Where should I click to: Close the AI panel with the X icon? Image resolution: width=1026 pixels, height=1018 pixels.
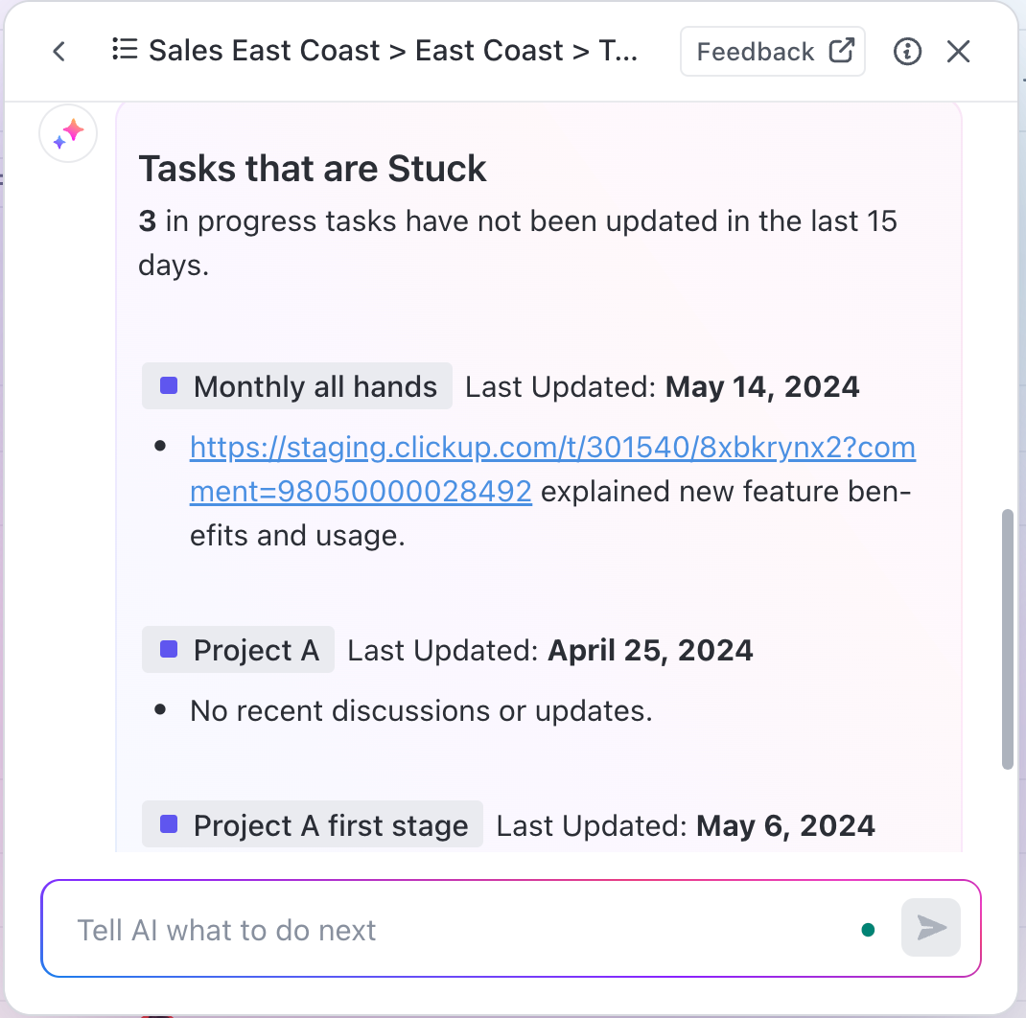pos(958,51)
